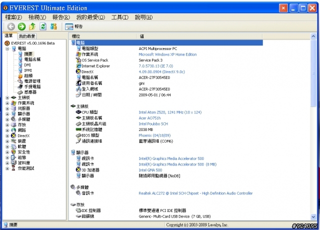Open the 檔案(F) menu
Image resolution: width=320 pixels, height=230 pixels.
(x=13, y=17)
